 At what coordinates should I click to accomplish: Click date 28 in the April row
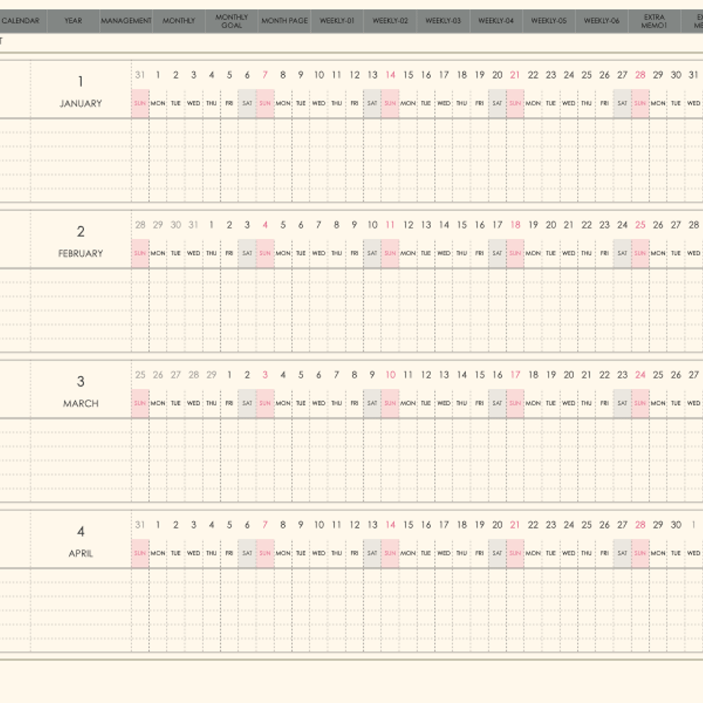point(640,524)
